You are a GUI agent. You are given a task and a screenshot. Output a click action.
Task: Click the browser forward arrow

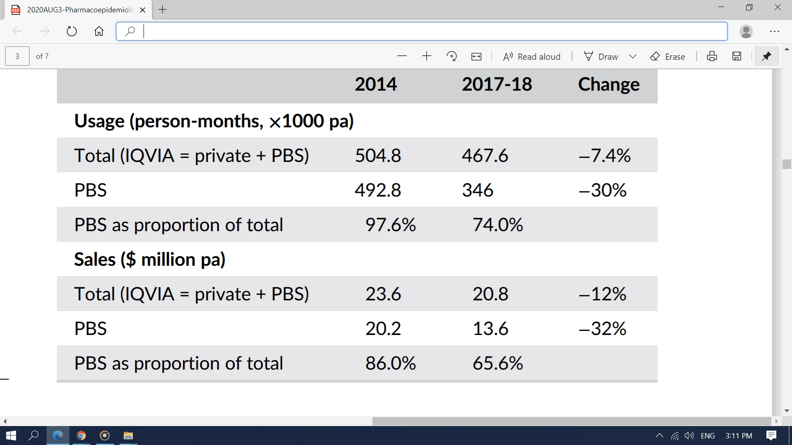pyautogui.click(x=44, y=31)
